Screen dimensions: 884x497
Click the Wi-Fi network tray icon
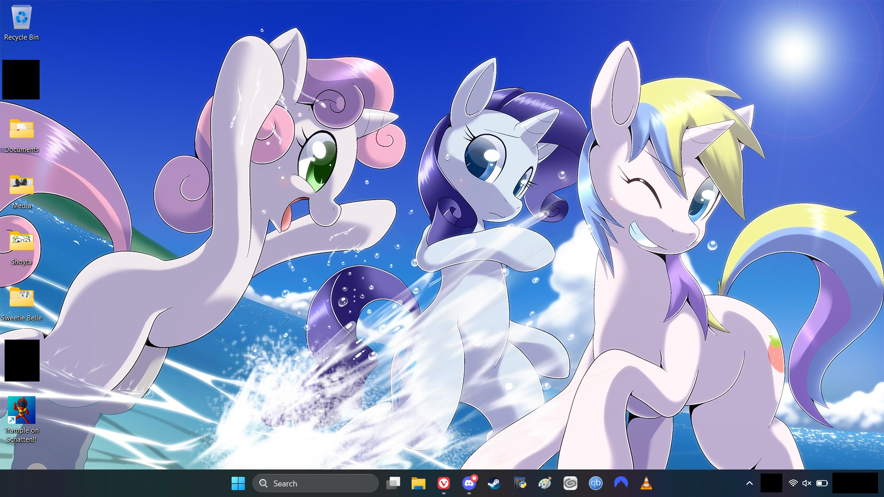(793, 483)
